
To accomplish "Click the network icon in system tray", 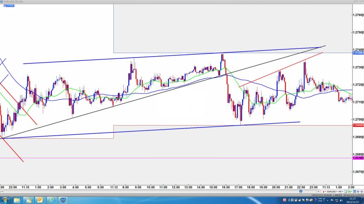I will (337, 200).
